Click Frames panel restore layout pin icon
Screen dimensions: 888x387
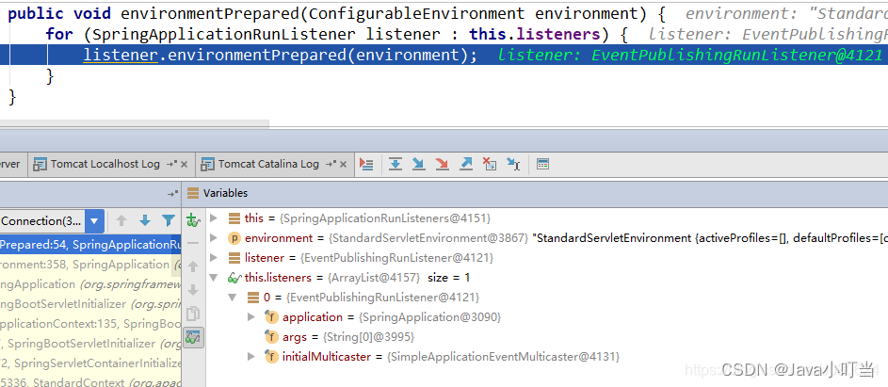[172, 193]
